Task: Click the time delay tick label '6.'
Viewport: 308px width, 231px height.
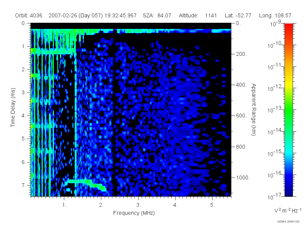Action: pyautogui.click(x=24, y=162)
